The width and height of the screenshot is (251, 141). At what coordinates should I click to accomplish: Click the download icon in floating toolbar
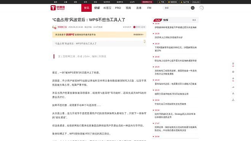[x=233, y=100]
